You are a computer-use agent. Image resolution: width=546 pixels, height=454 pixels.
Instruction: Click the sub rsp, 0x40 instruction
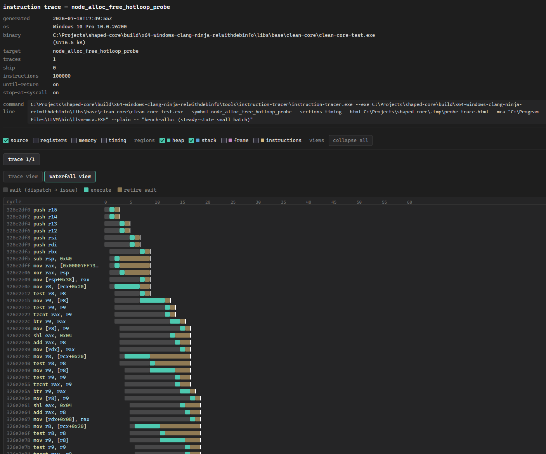pos(52,259)
